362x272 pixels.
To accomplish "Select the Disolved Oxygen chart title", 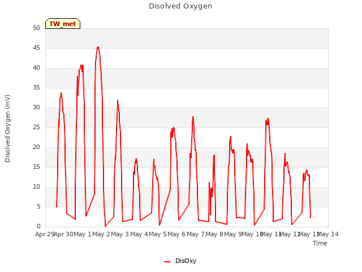I will point(180,6).
